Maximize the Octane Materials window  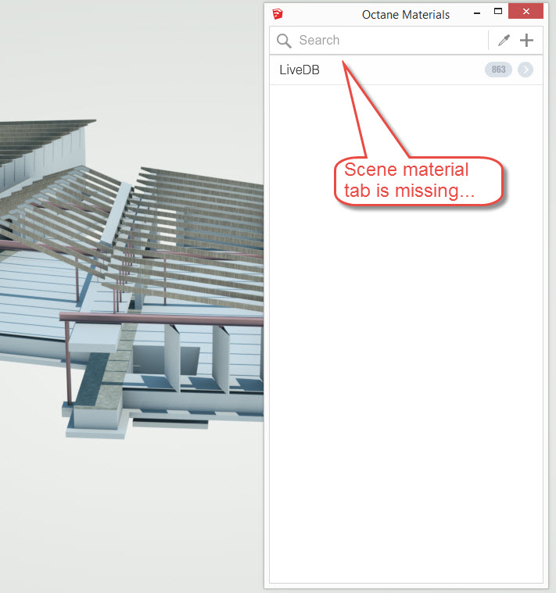point(498,12)
